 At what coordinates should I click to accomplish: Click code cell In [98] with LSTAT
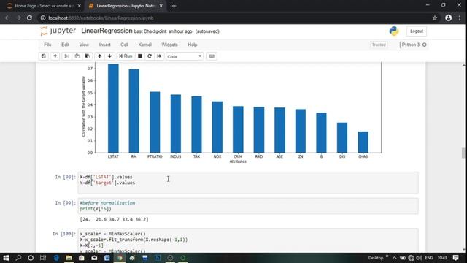click(x=248, y=183)
